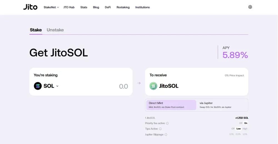Go to the JTO Hub page

69,7
